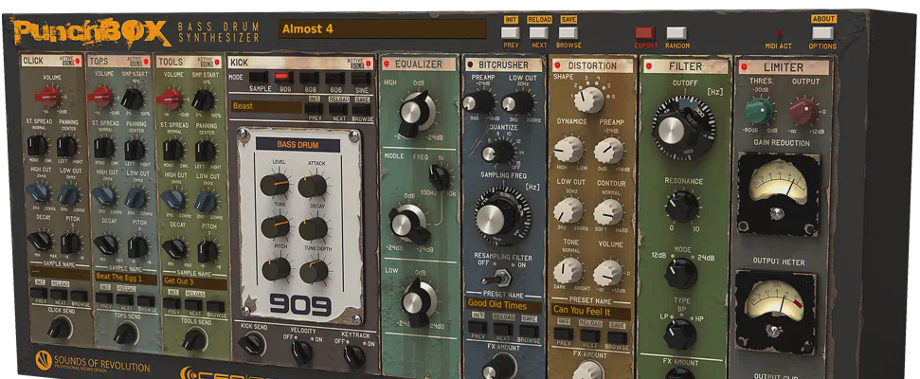Click the Export button in top bar
The image size is (920, 379).
coord(644,34)
